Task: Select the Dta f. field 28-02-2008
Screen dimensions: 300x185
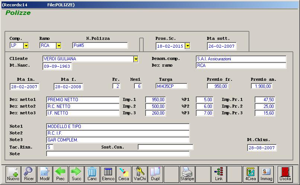Action: click(68, 87)
